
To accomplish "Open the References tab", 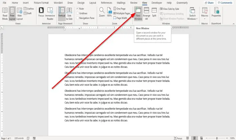I will tap(107, 3).
